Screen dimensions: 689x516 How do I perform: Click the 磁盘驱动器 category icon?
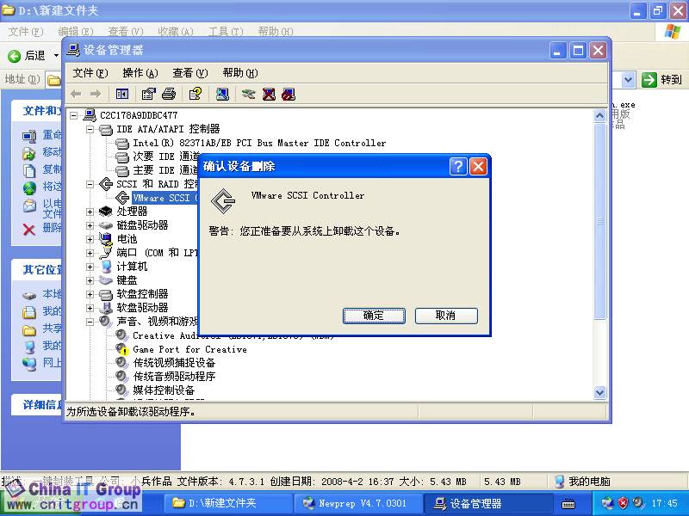pos(105,225)
